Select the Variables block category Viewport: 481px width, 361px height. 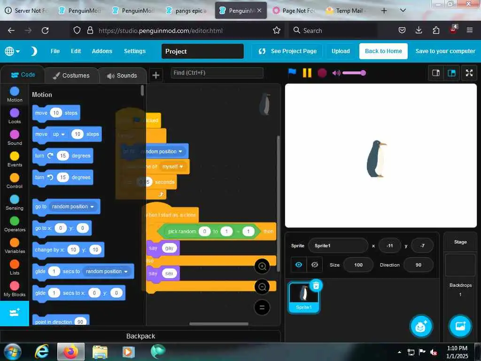tap(15, 246)
